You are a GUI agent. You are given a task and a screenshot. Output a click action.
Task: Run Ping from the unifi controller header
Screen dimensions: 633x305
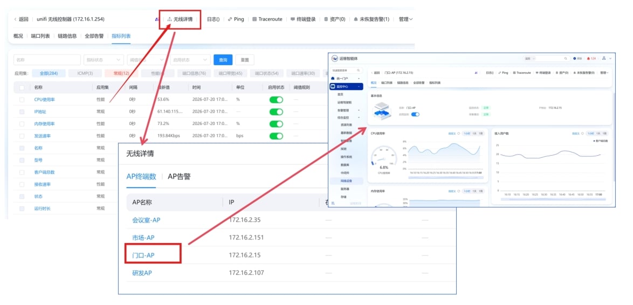click(x=236, y=19)
